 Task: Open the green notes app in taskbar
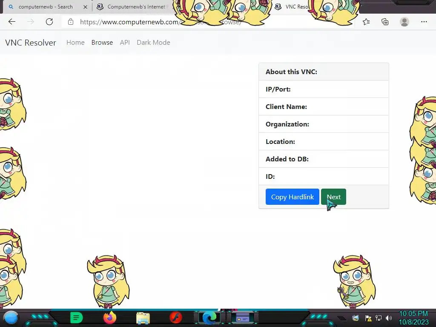tap(77, 318)
